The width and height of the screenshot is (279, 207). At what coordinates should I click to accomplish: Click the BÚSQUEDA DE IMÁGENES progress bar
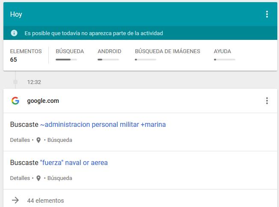145,60
